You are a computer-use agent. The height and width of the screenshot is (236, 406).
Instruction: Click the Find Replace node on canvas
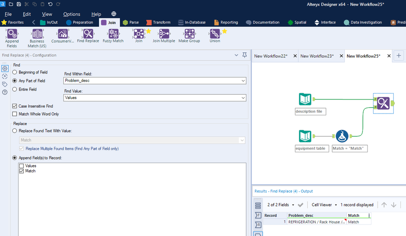pyautogui.click(x=383, y=102)
